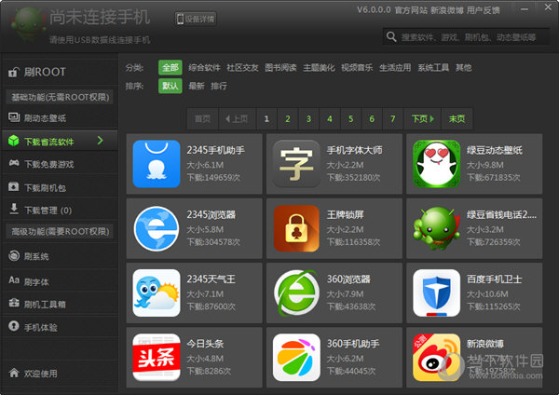The image size is (559, 395).
Task: Filter by 综合软件 category
Action: click(204, 67)
